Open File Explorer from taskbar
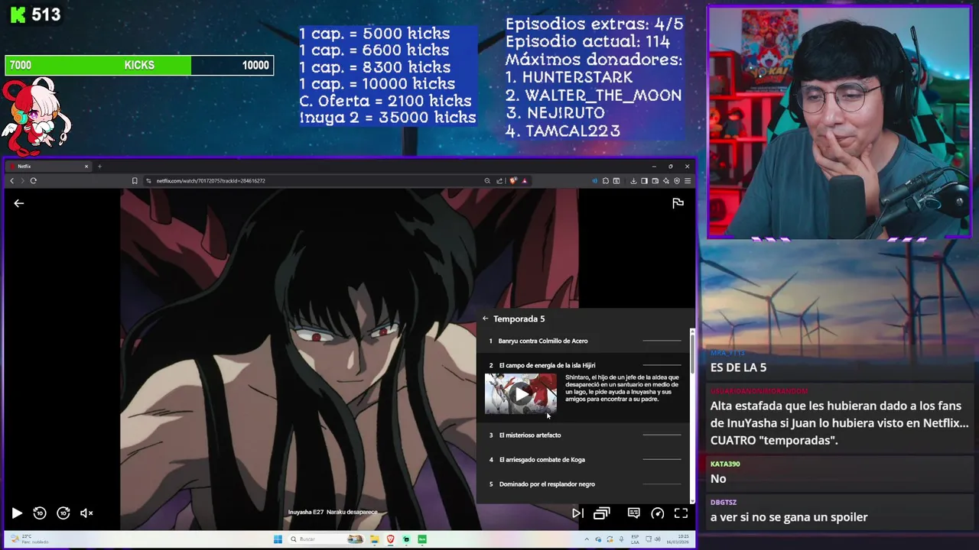This screenshot has width=979, height=550. [x=375, y=539]
